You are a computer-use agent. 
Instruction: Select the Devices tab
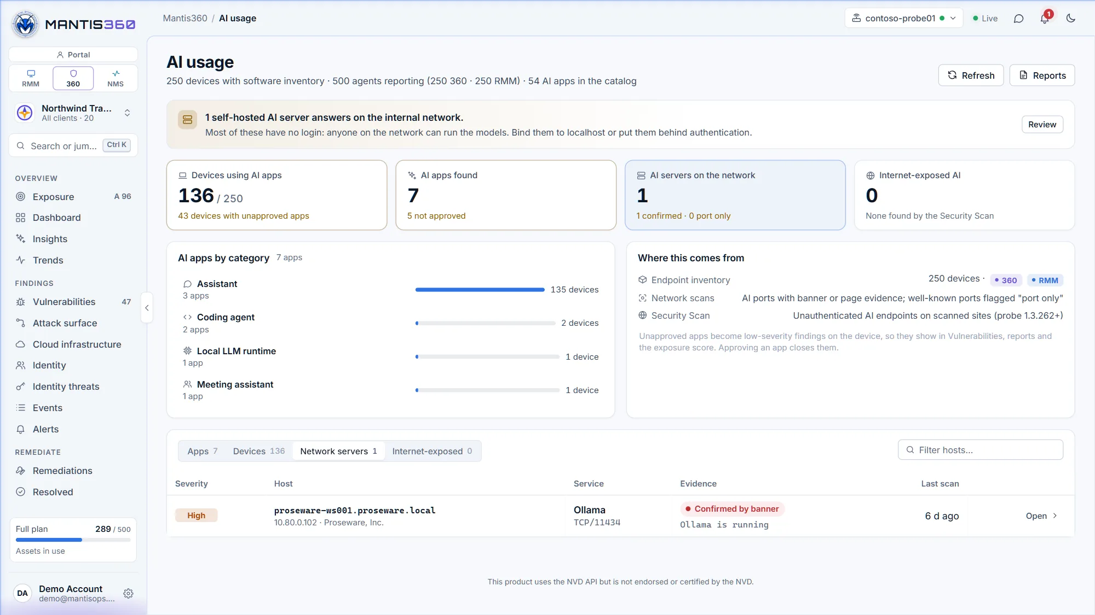[x=258, y=451]
